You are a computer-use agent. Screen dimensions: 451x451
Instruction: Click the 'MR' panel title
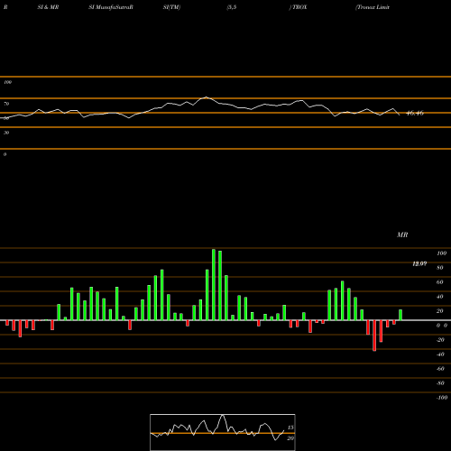click(402, 235)
